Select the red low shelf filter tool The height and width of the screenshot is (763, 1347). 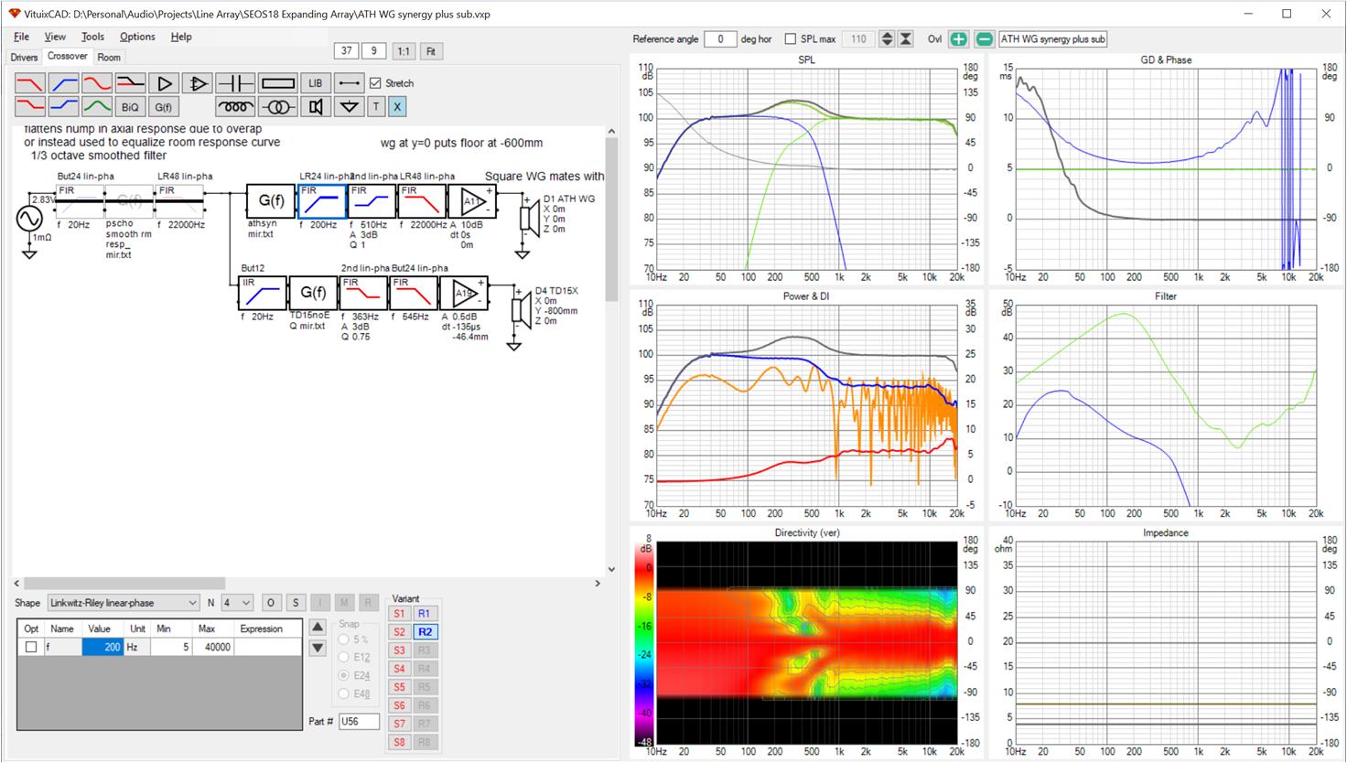(30, 107)
